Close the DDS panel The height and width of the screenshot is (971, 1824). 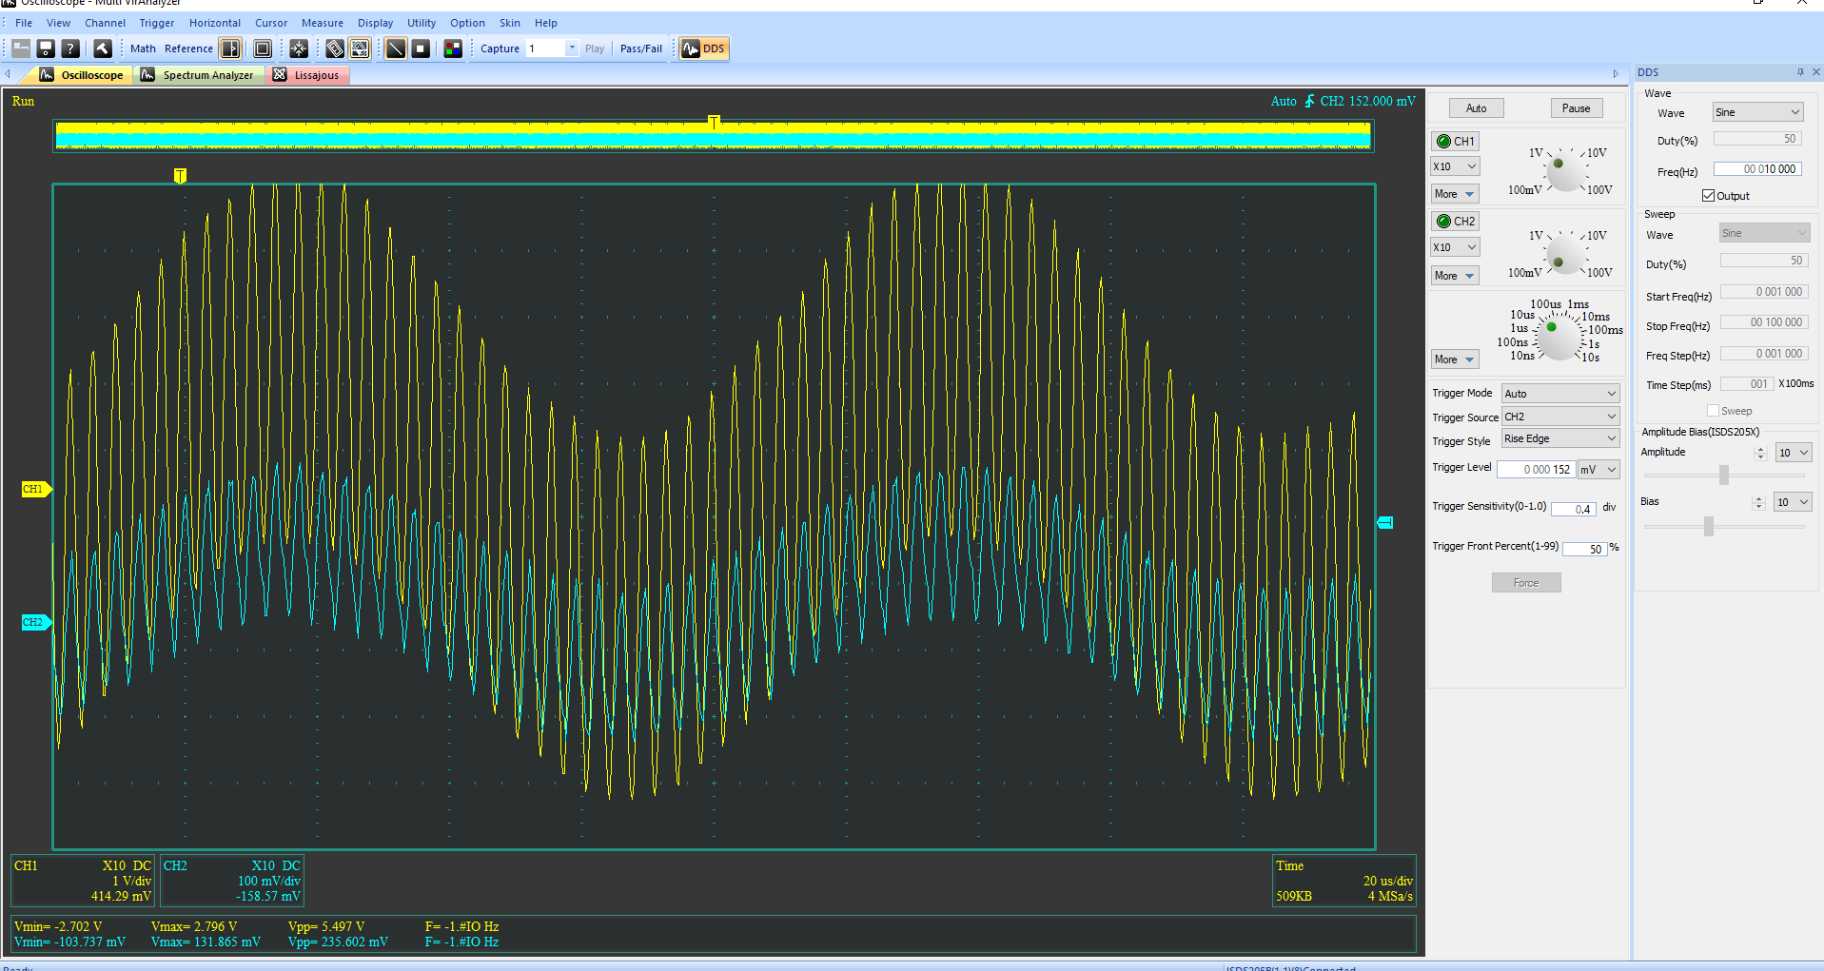[x=1815, y=72]
